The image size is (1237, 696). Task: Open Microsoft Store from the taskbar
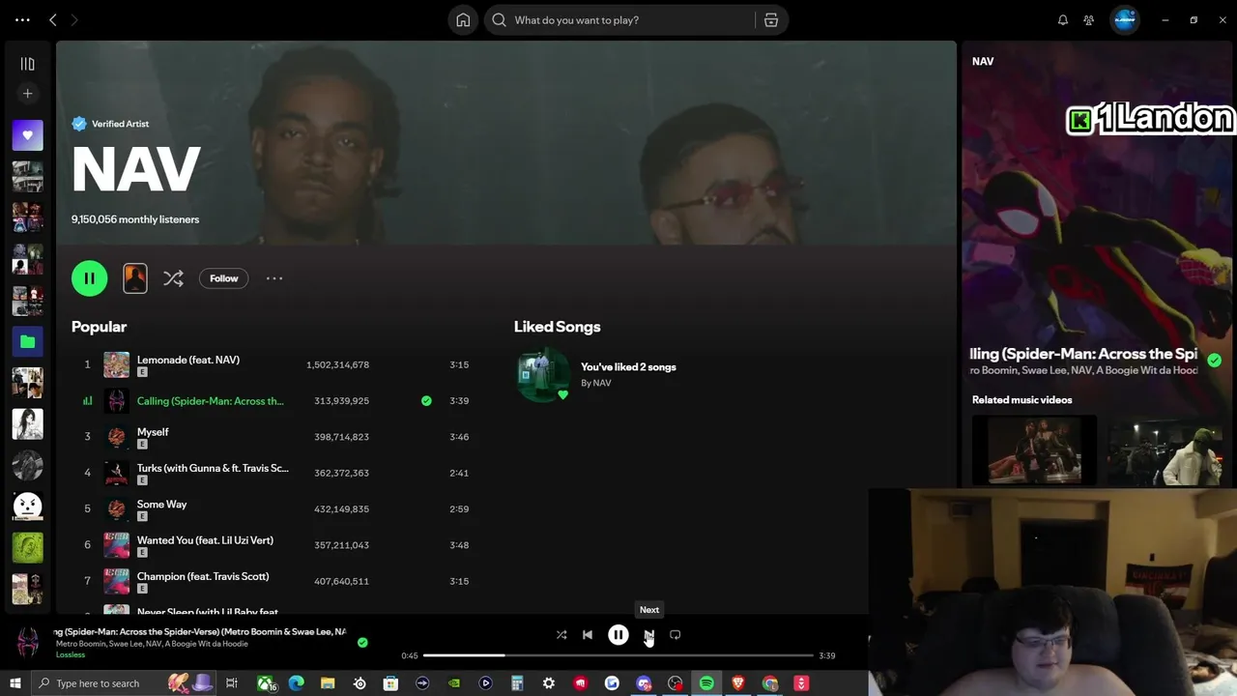(x=390, y=683)
